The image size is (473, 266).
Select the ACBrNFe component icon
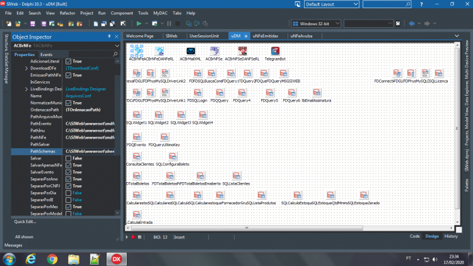[137, 50]
